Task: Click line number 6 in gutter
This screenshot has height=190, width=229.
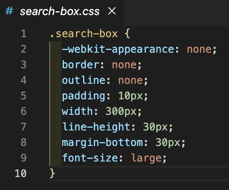Action: point(23,111)
